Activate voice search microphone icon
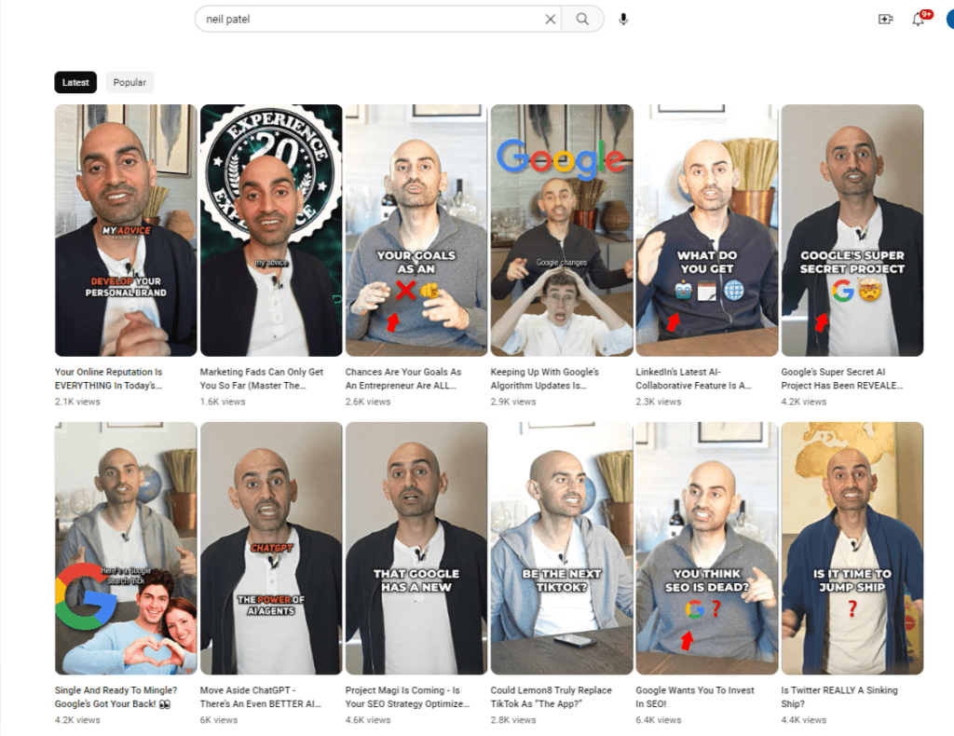 click(623, 20)
